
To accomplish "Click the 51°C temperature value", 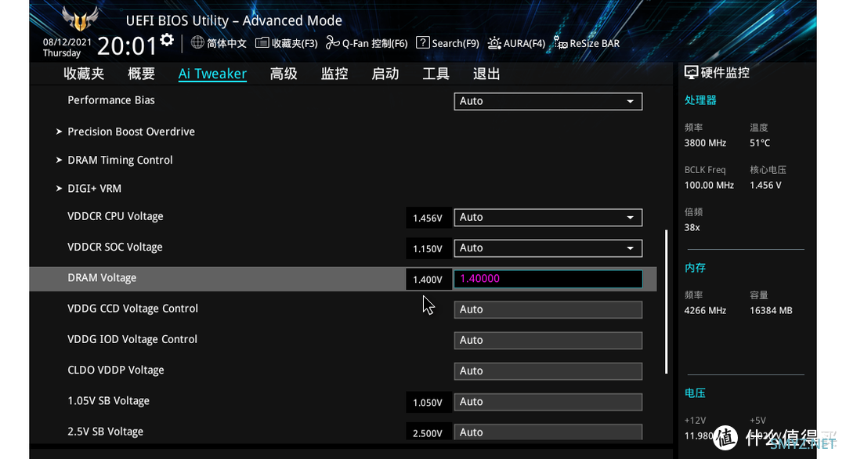I will 760,143.
